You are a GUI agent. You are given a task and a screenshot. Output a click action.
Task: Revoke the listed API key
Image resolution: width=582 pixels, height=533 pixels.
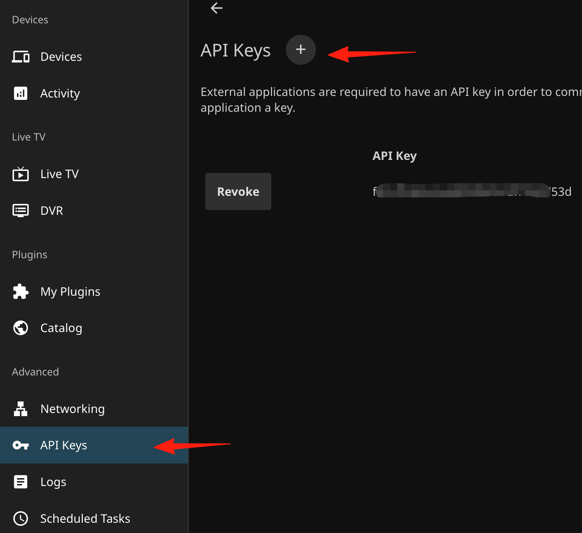click(x=238, y=191)
